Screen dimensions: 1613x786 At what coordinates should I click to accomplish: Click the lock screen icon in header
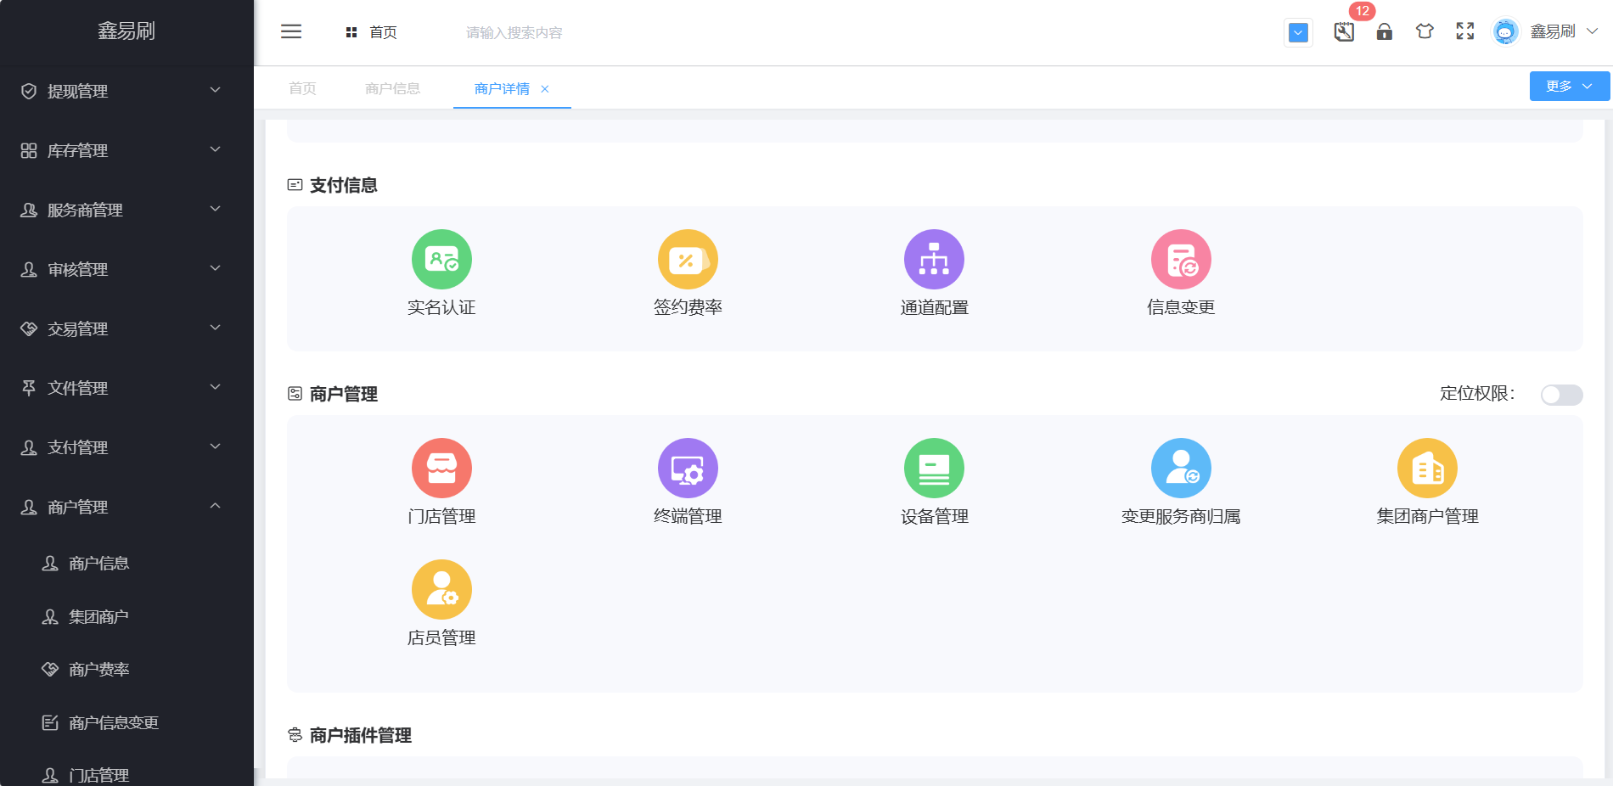[1384, 32]
